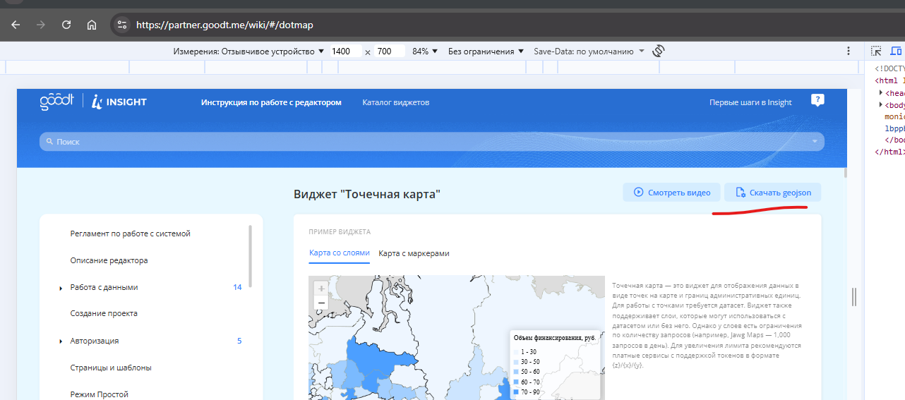Image resolution: width=905 pixels, height=400 pixels.
Task: Activate the inspect element picker icon
Action: (876, 51)
